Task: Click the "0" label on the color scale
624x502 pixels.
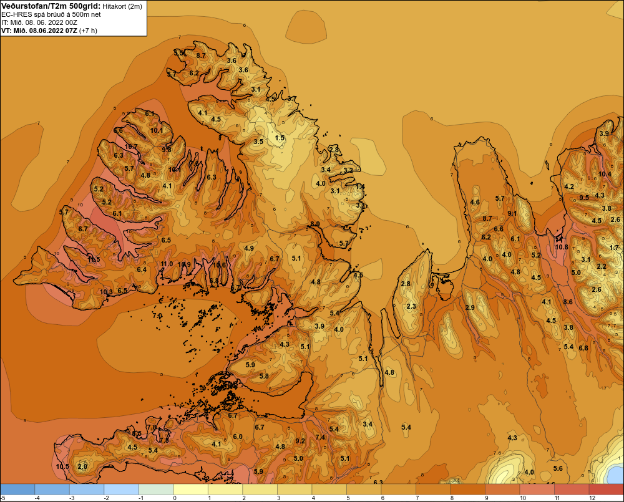Action: 175,498
